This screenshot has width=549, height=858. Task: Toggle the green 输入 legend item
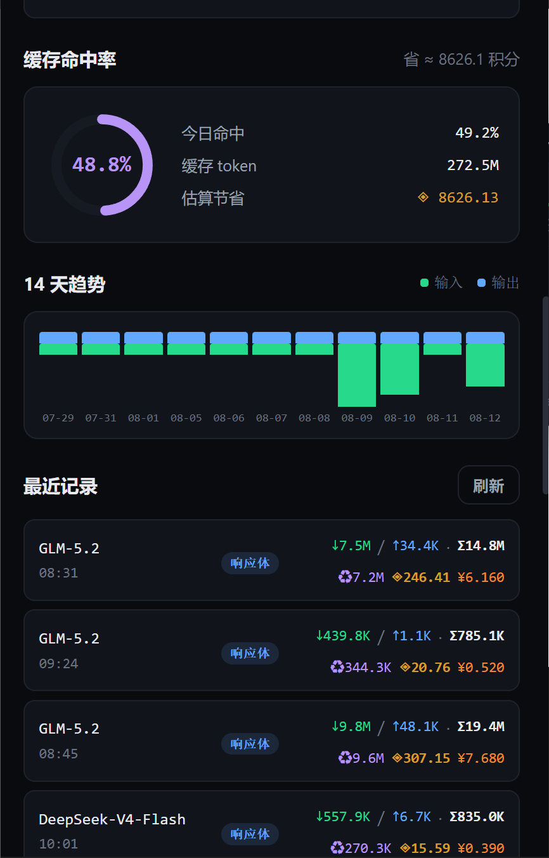tap(442, 282)
